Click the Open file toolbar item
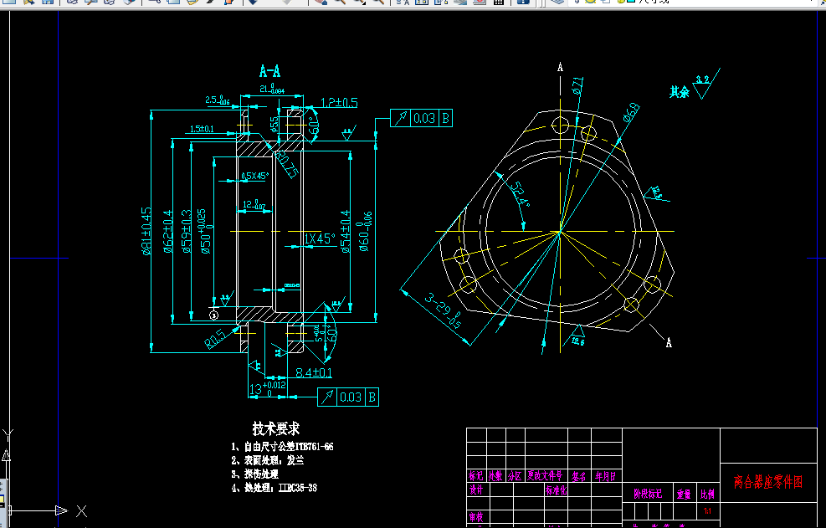 pyautogui.click(x=27, y=4)
